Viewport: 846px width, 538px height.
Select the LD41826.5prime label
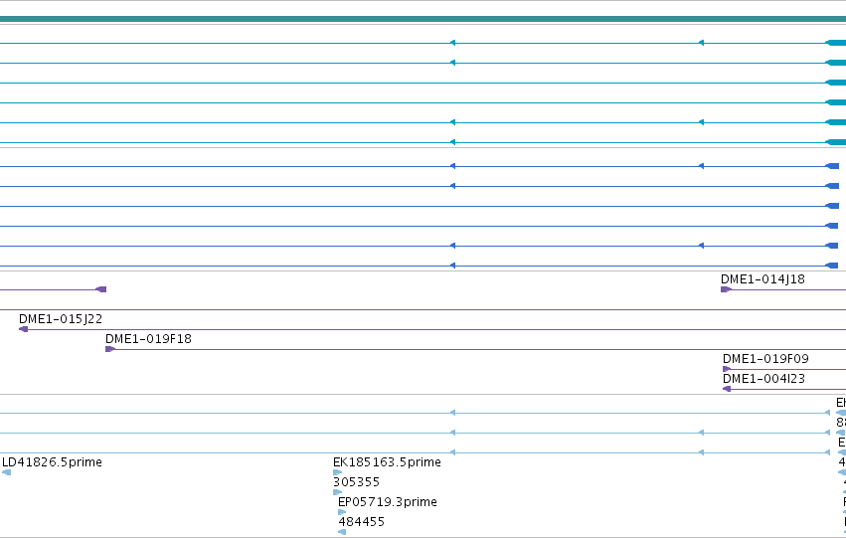52,462
